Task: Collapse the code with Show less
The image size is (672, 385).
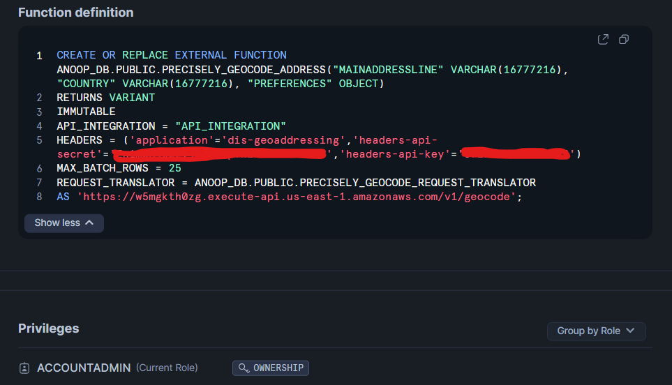Action: (x=64, y=223)
